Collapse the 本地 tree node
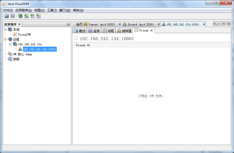This screenshot has height=153, width=234. pyautogui.click(x=5, y=30)
